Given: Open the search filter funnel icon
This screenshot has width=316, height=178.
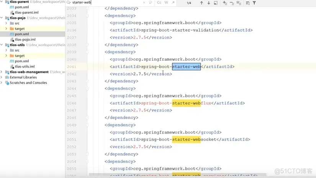Looking at the screenshot, I should [254, 3].
